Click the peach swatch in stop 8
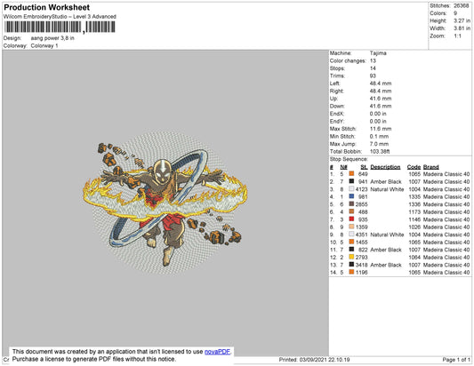The image size is (474, 366). pyautogui.click(x=351, y=227)
